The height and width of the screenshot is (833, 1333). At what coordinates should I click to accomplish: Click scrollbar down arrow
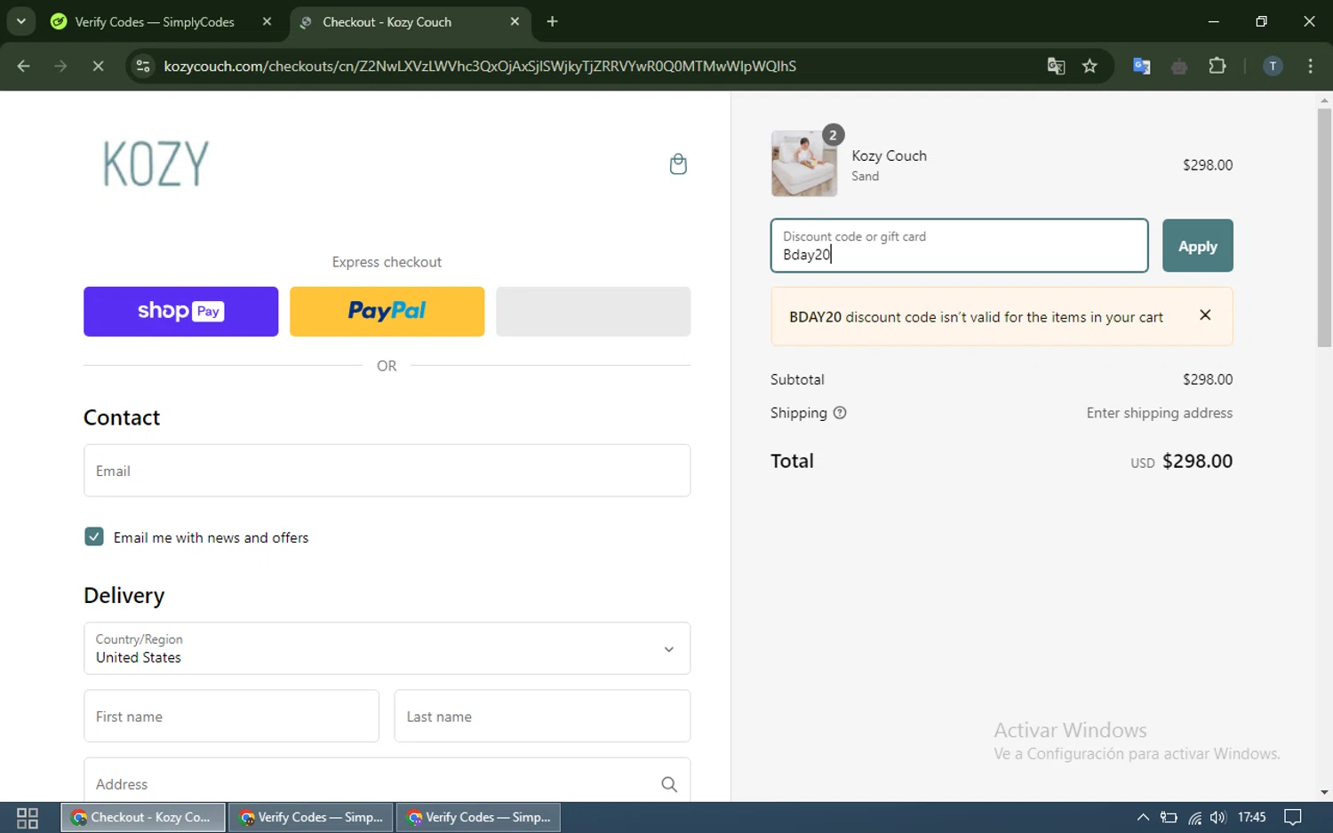(1324, 792)
